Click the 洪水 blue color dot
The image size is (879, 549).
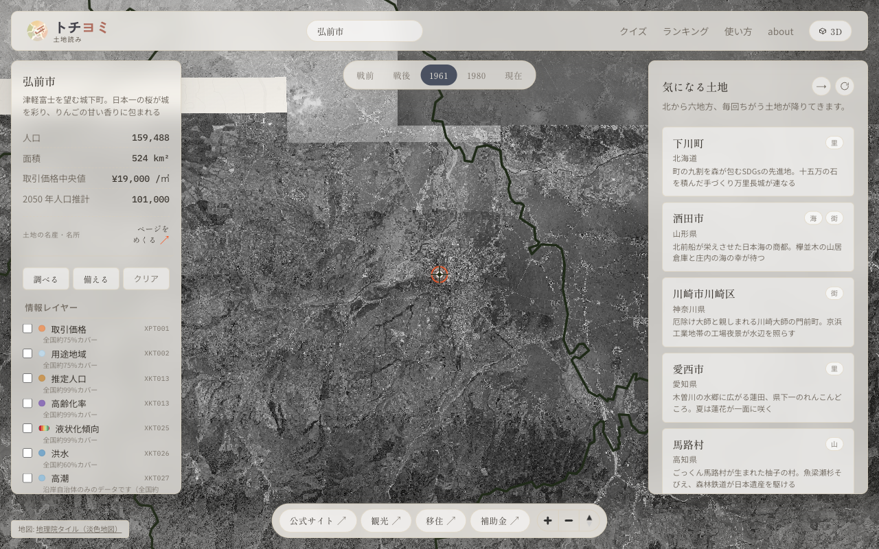42,453
